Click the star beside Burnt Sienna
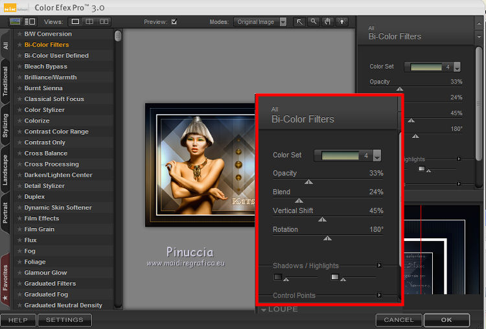Screen dimensions: 486x329 coord(19,88)
